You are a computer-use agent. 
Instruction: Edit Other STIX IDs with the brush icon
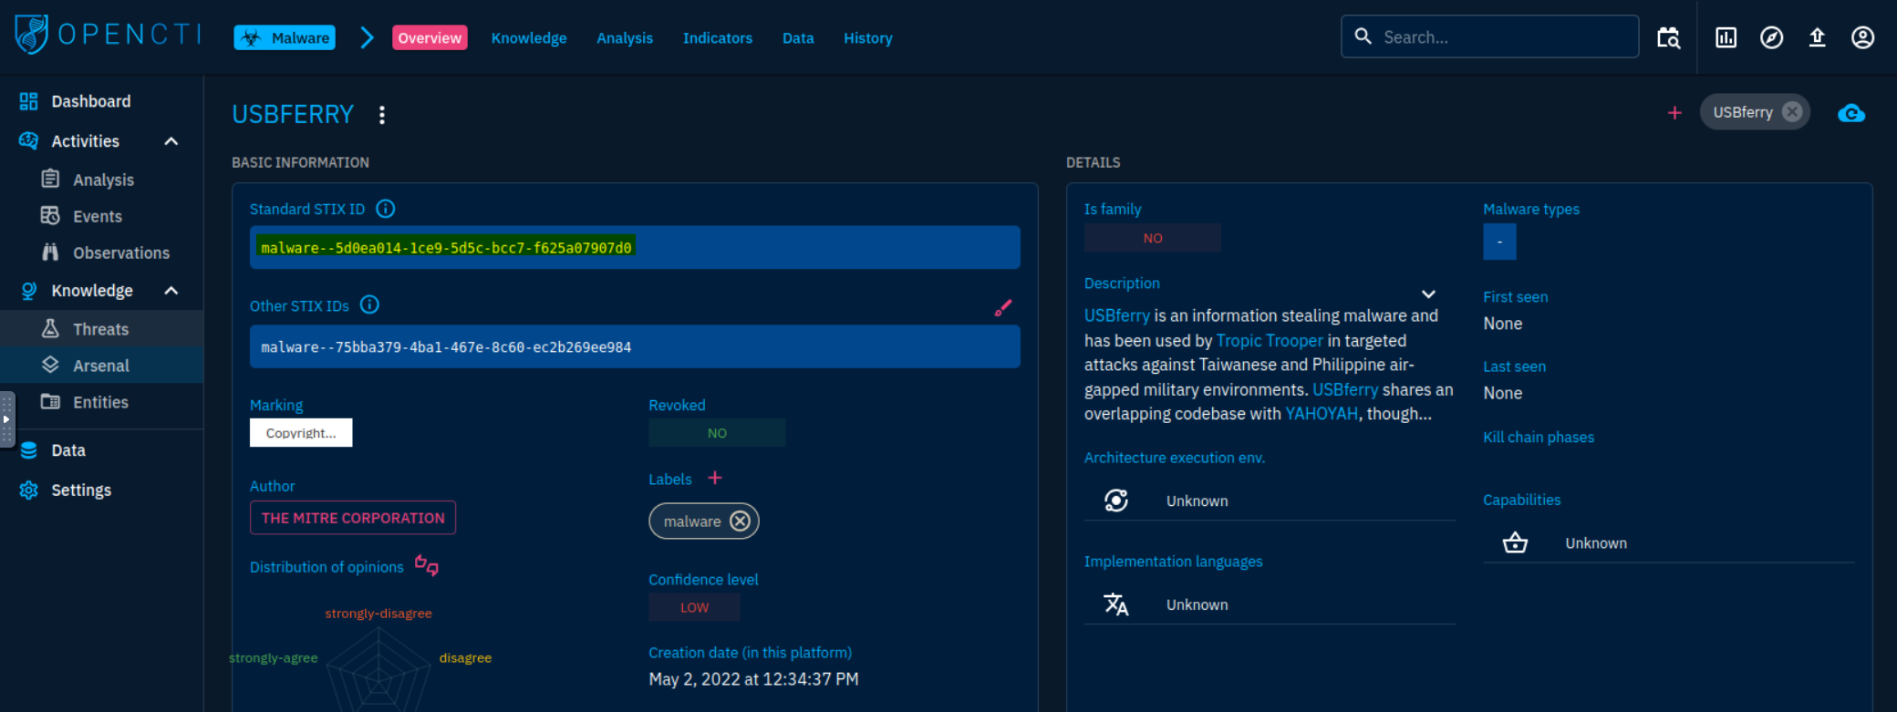coord(1003,308)
